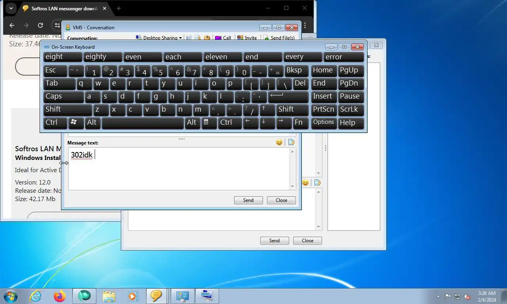Show hidden system tray icons
The height and width of the screenshot is (304, 507).
(x=438, y=296)
